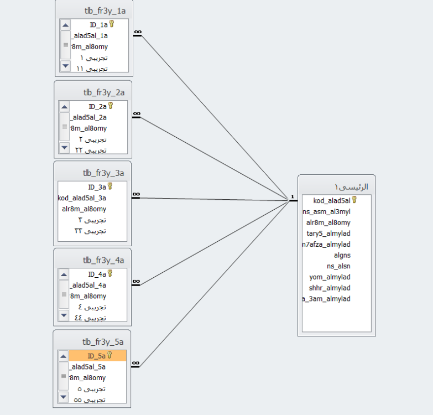
Task: Select primary key field ID_2a
Action: click(98, 106)
